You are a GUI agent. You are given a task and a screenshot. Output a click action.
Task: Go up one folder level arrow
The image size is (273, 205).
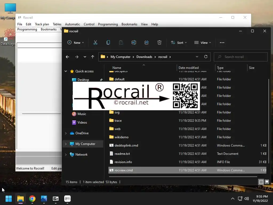point(93,57)
